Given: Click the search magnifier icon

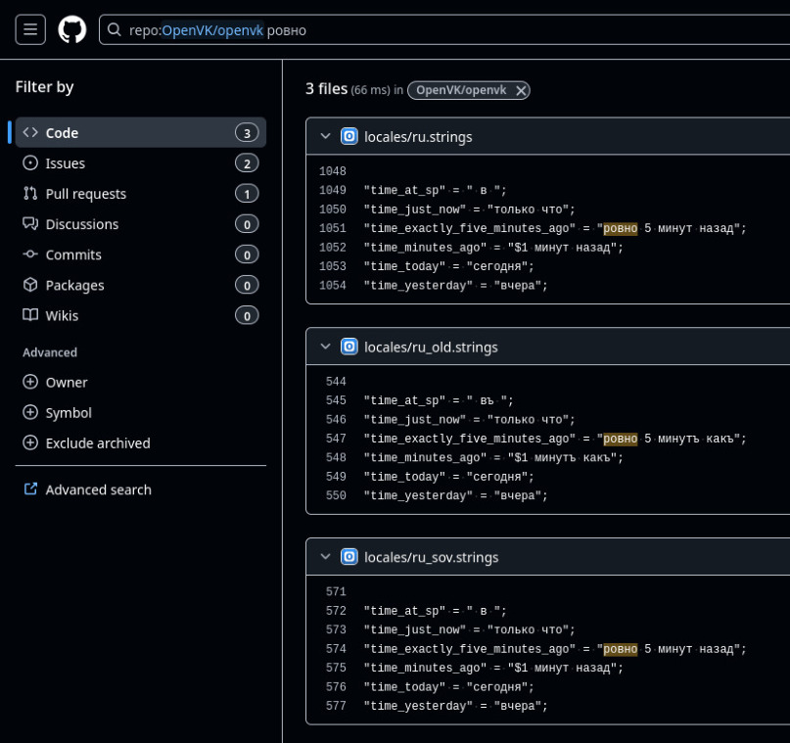Looking at the screenshot, I should pyautogui.click(x=116, y=30).
